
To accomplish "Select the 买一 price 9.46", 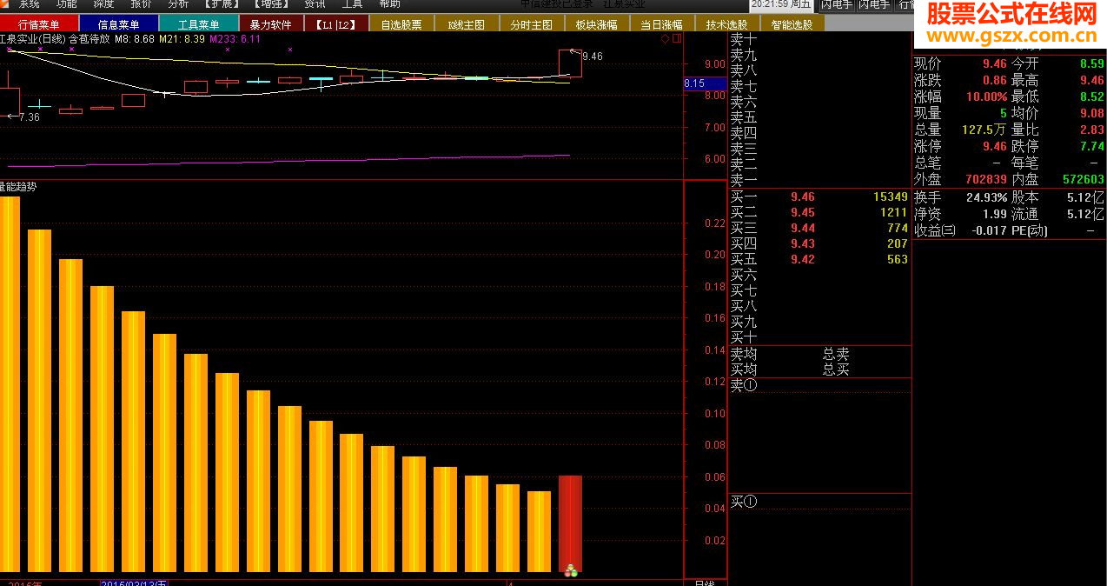I will coord(803,197).
